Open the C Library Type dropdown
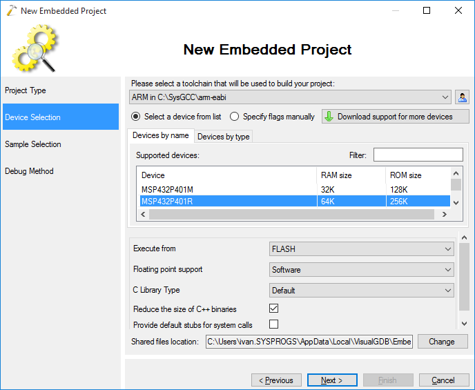This screenshot has width=475, height=390. (361, 291)
